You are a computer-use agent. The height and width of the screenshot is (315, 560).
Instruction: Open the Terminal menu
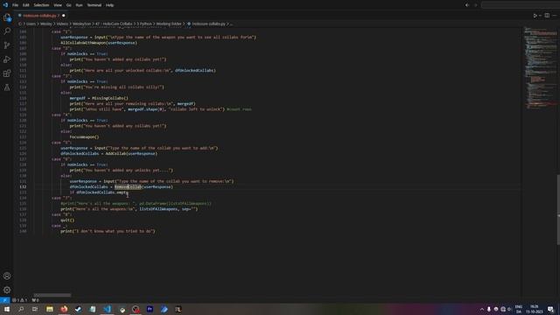94,5
